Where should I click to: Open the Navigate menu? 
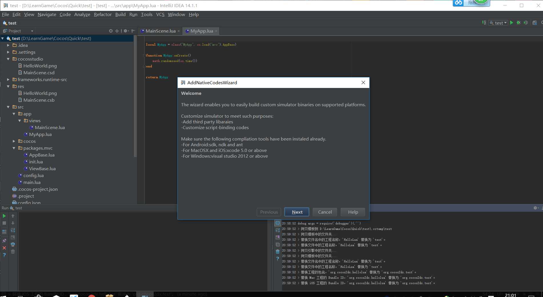tap(47, 14)
